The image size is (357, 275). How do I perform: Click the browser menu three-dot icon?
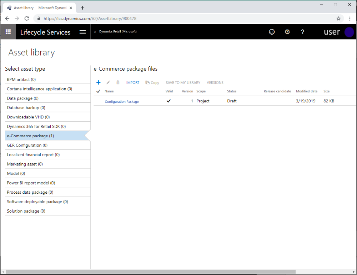350,18
